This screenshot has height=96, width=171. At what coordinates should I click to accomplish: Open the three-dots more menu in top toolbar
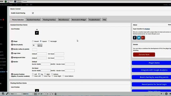coord(25,2)
